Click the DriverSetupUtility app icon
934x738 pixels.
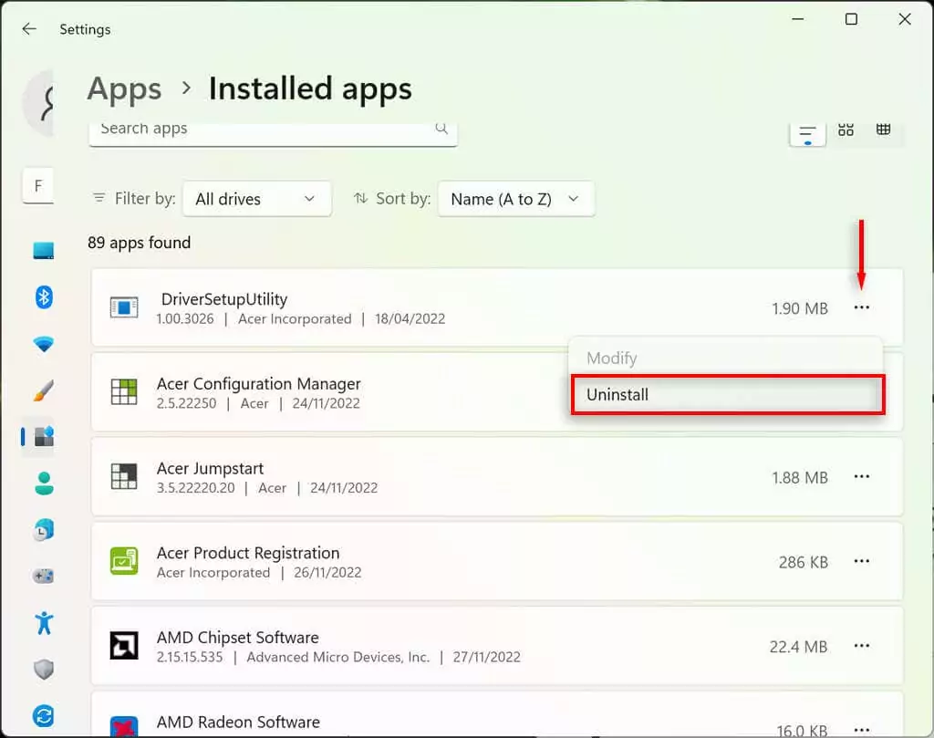click(x=124, y=307)
